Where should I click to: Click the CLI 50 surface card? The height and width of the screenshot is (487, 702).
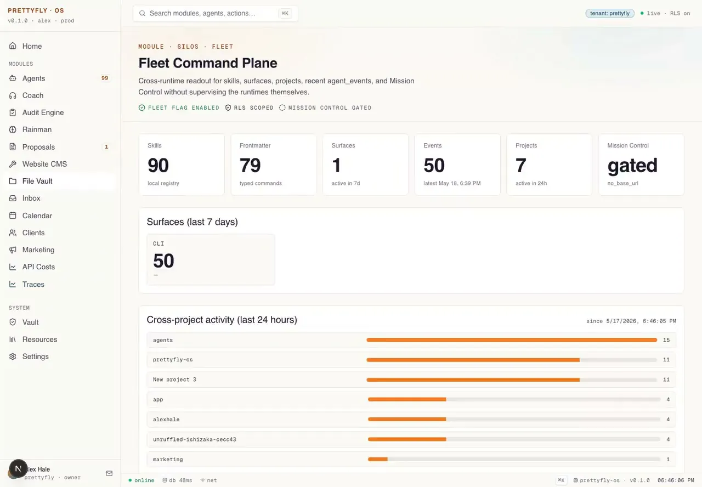211,259
